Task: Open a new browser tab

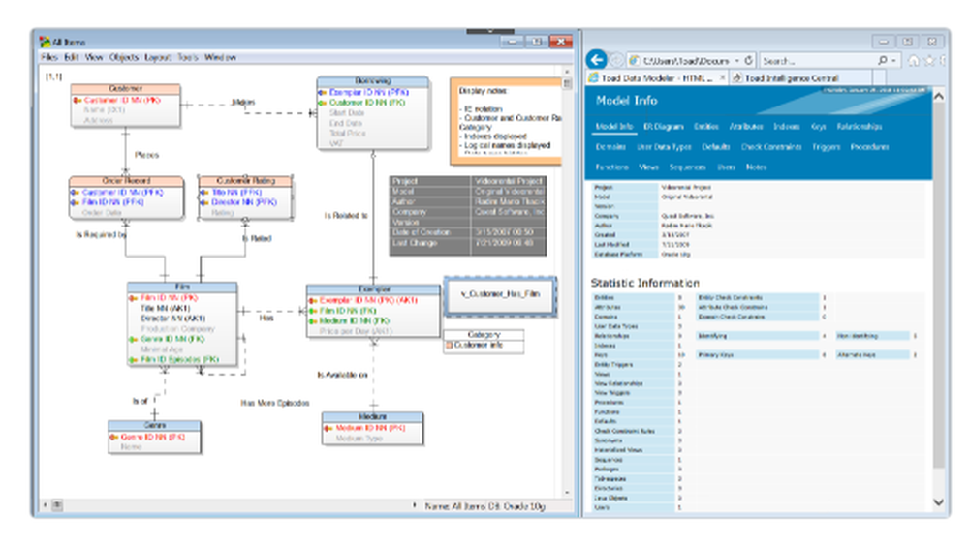Action: 880,78
